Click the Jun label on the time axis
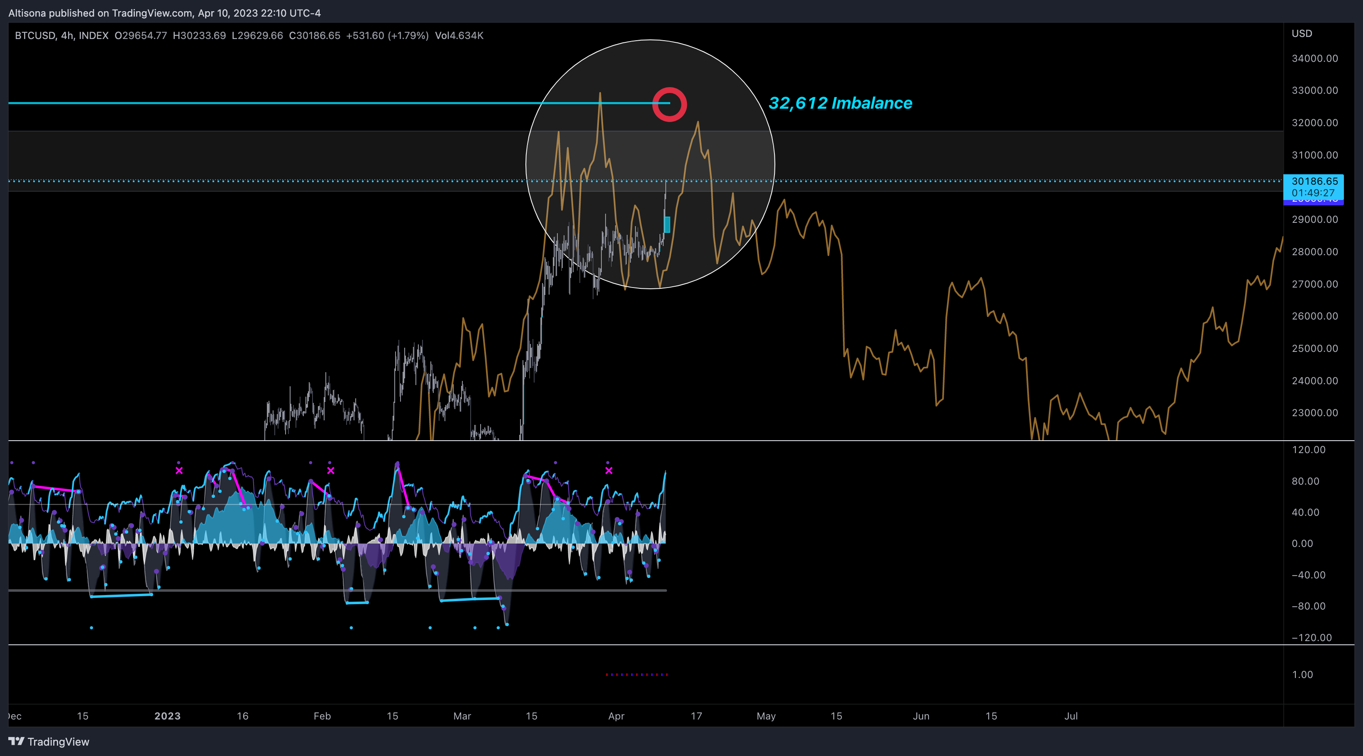Image resolution: width=1363 pixels, height=756 pixels. click(921, 716)
